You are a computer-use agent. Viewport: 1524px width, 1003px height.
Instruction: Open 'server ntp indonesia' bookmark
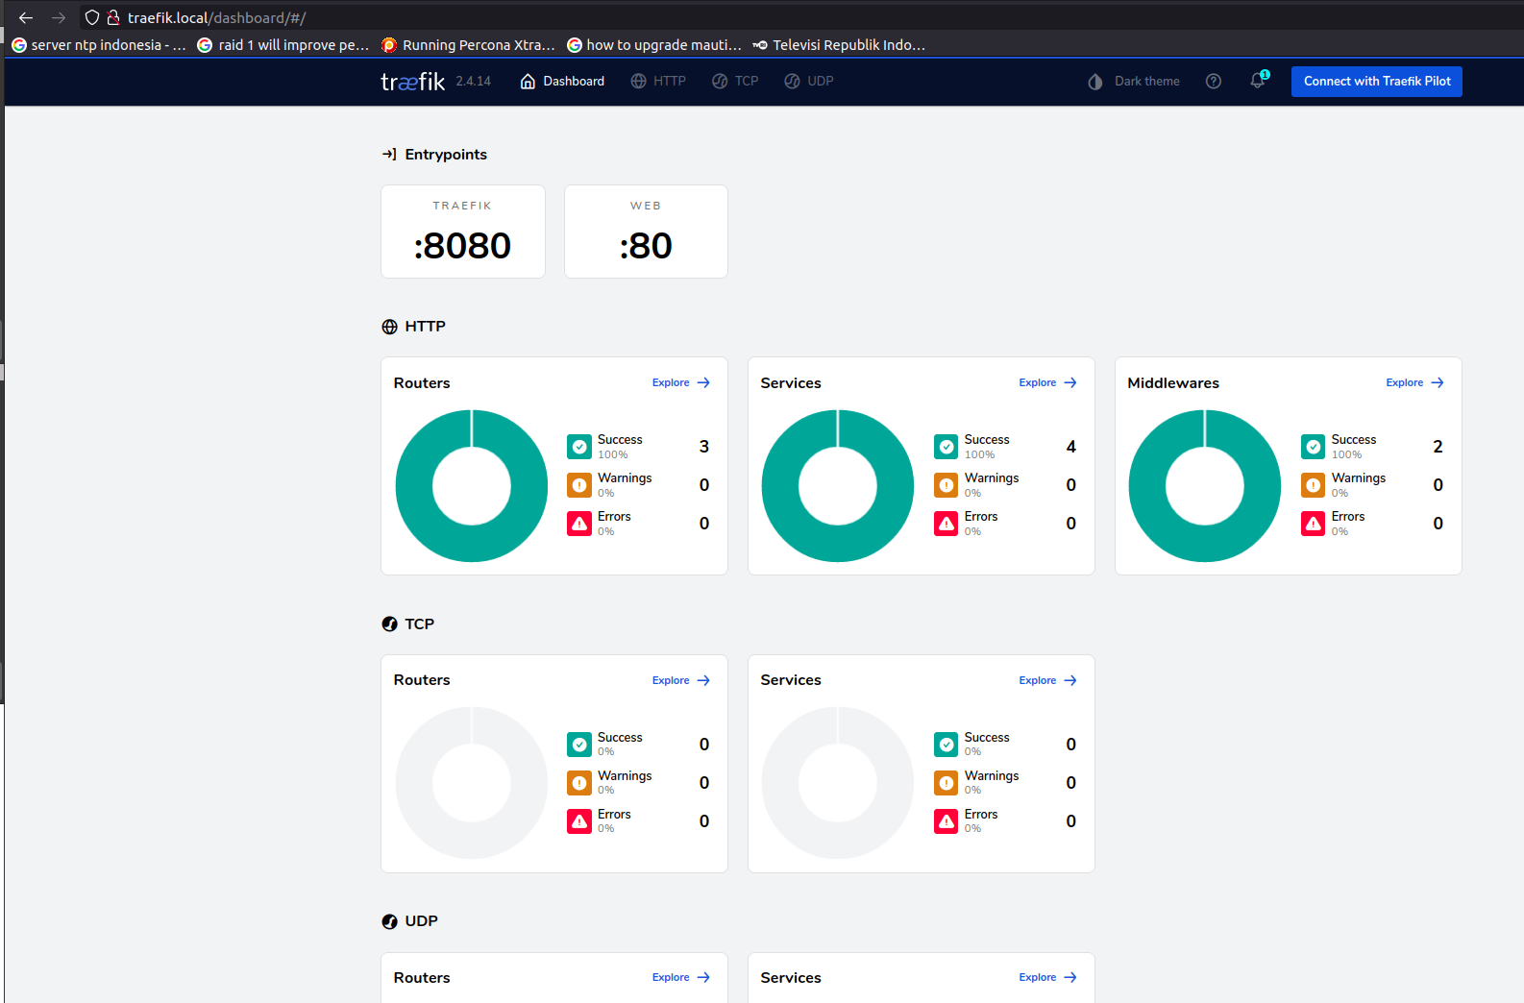[99, 45]
